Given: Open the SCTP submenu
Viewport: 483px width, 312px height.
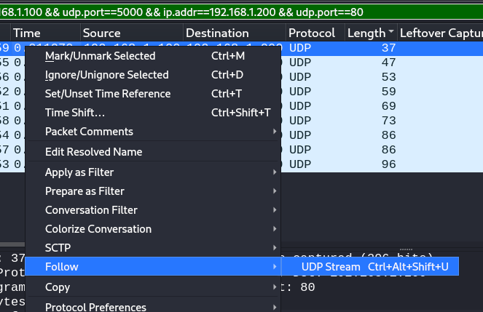Looking at the screenshot, I should click(58, 248).
